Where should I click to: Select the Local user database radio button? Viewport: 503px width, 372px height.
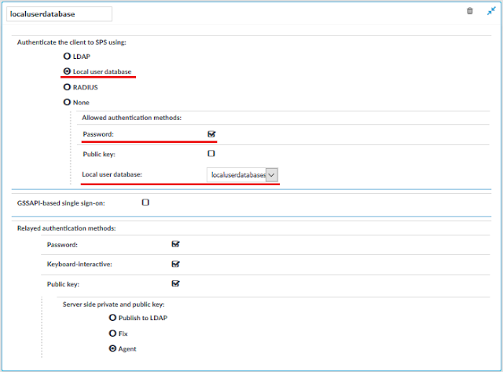point(67,71)
